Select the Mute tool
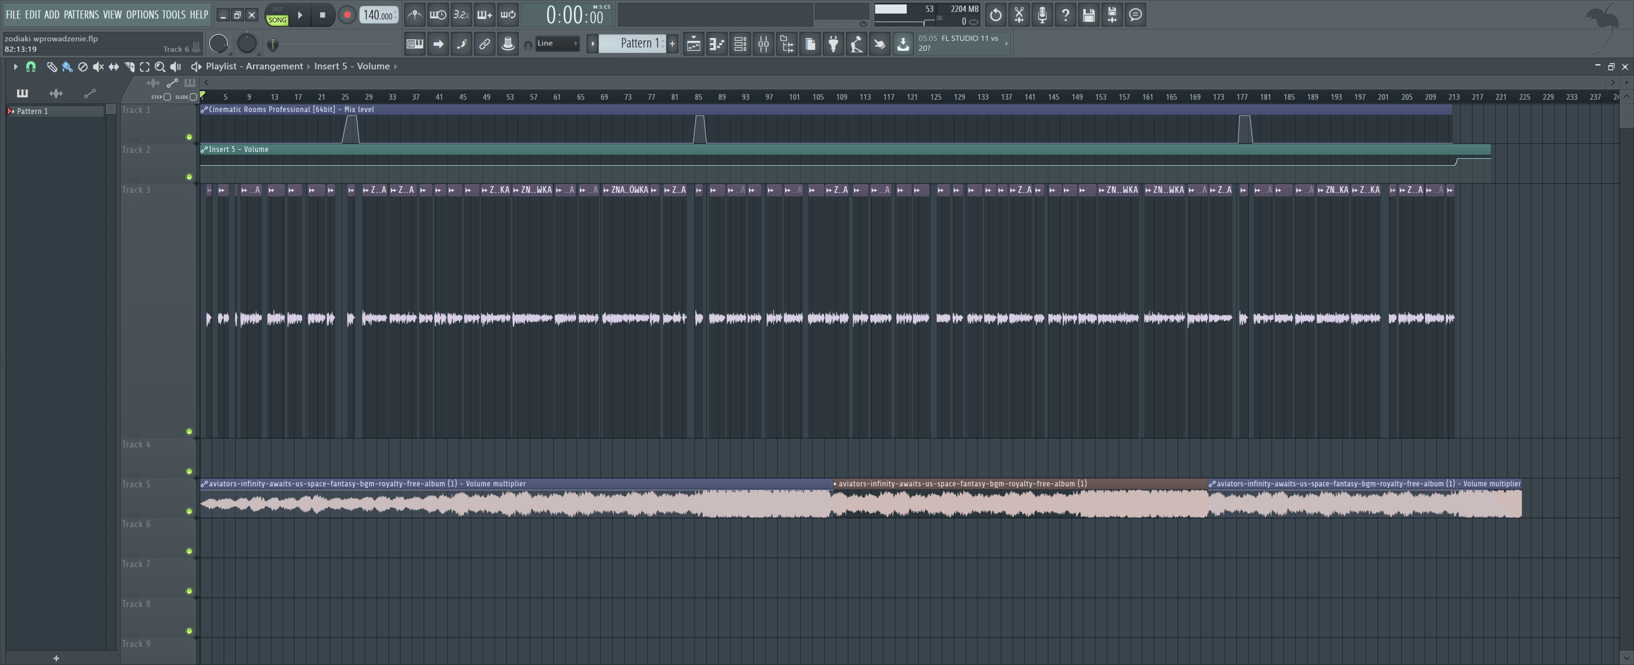 point(98,66)
